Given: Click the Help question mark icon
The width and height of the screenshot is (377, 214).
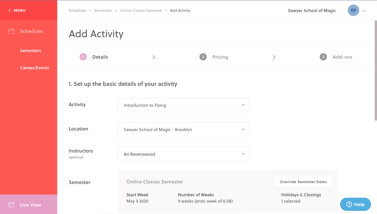Looking at the screenshot, I should tap(349, 204).
